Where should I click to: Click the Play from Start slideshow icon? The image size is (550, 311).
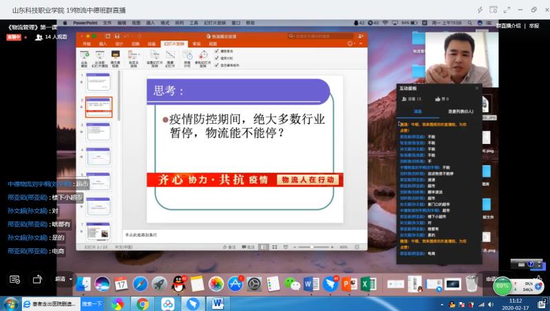(85, 56)
